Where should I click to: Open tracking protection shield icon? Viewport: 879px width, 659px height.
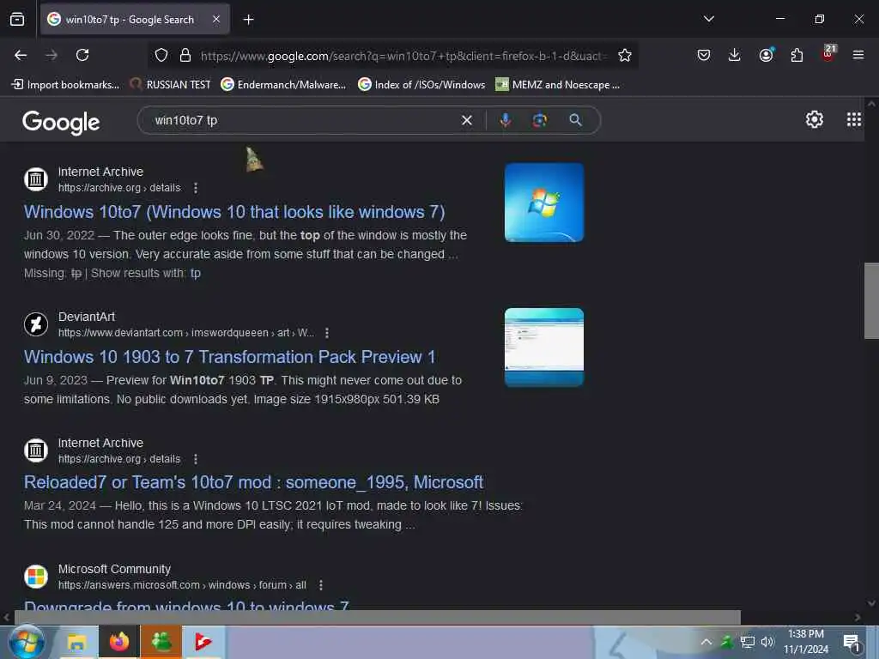[x=161, y=56]
